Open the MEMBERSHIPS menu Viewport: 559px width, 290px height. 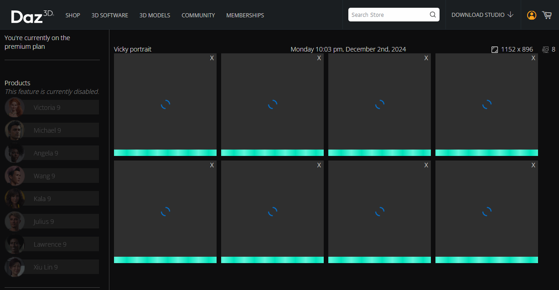pos(245,15)
